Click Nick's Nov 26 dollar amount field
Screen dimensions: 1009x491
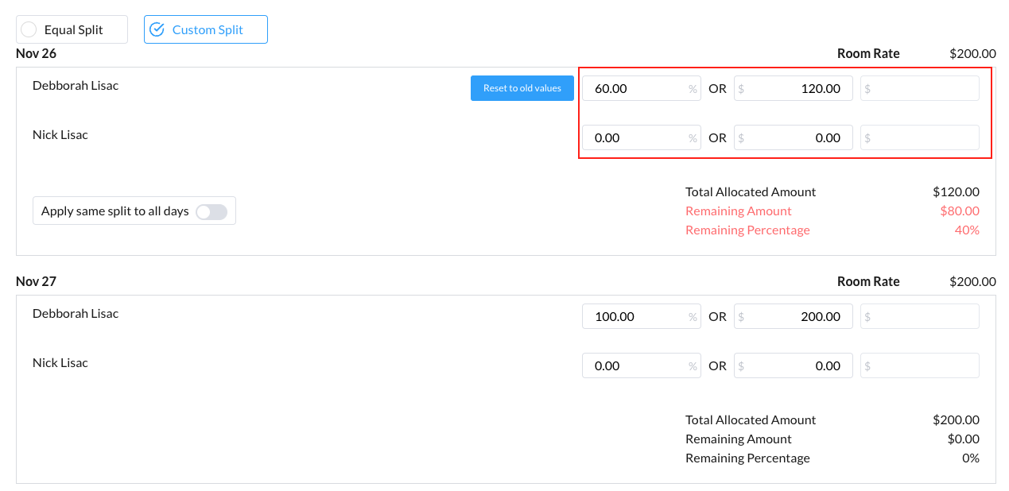pyautogui.click(x=793, y=137)
